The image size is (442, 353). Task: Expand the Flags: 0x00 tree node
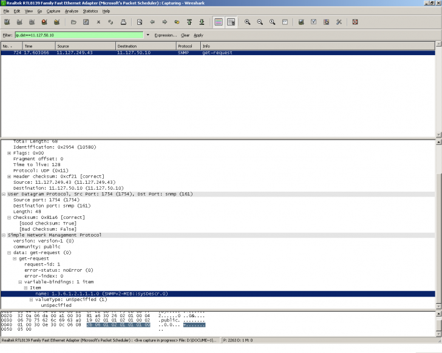coord(9,153)
